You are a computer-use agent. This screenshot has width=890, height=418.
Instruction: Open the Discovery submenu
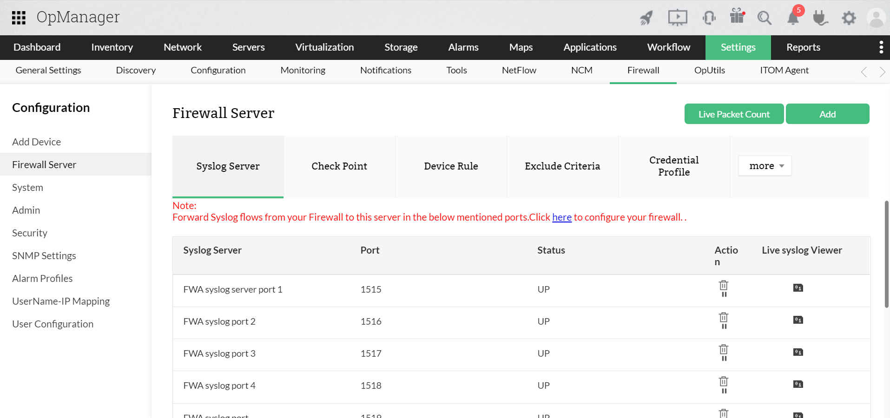(136, 71)
